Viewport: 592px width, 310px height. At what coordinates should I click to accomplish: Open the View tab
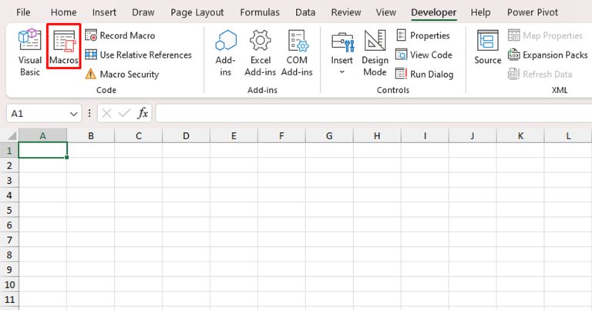tap(386, 12)
